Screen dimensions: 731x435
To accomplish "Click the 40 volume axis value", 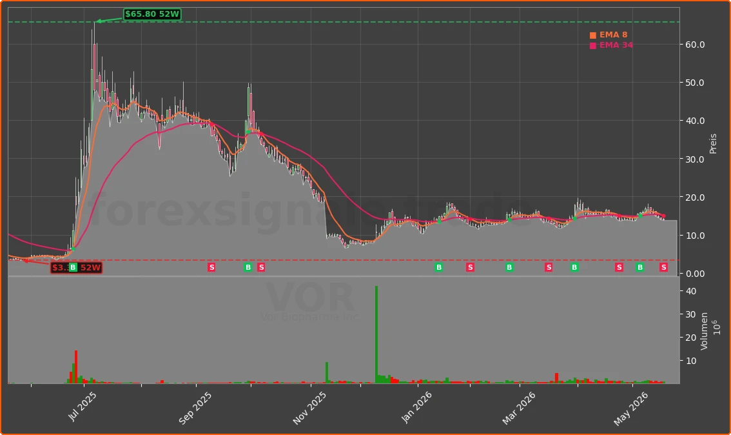I will tap(692, 291).
